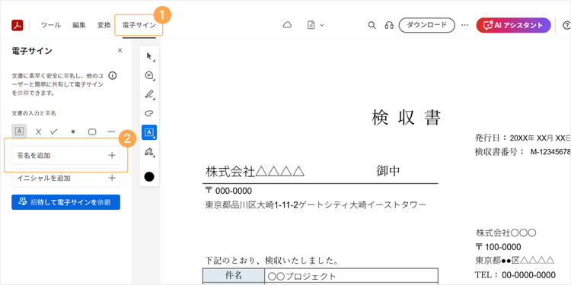
Task: Click the help question mark icon
Action: (x=566, y=25)
